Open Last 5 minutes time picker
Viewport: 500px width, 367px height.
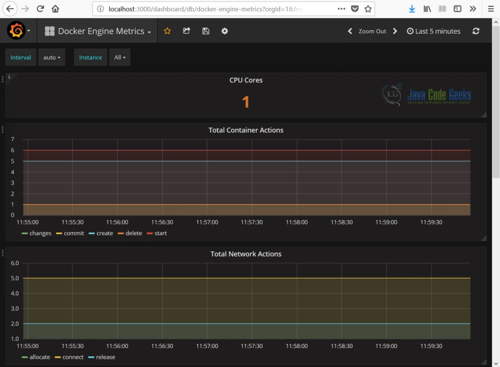pos(434,31)
